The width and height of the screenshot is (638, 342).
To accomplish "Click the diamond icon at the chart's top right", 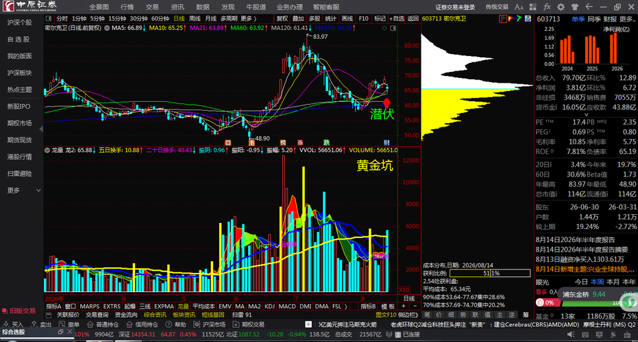I will coord(384,28).
